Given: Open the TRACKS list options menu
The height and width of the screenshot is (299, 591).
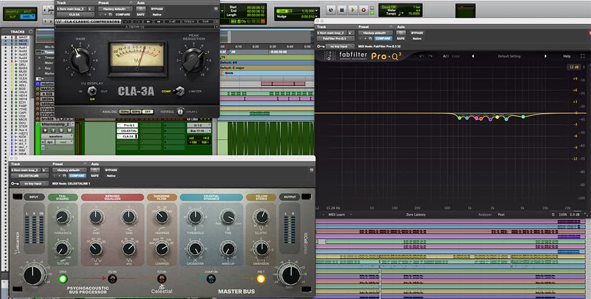Looking at the screenshot, I should click(31, 32).
